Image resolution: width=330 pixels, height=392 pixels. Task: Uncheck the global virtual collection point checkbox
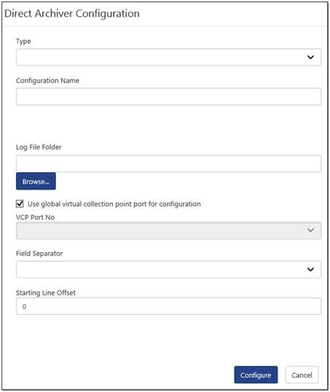20,204
